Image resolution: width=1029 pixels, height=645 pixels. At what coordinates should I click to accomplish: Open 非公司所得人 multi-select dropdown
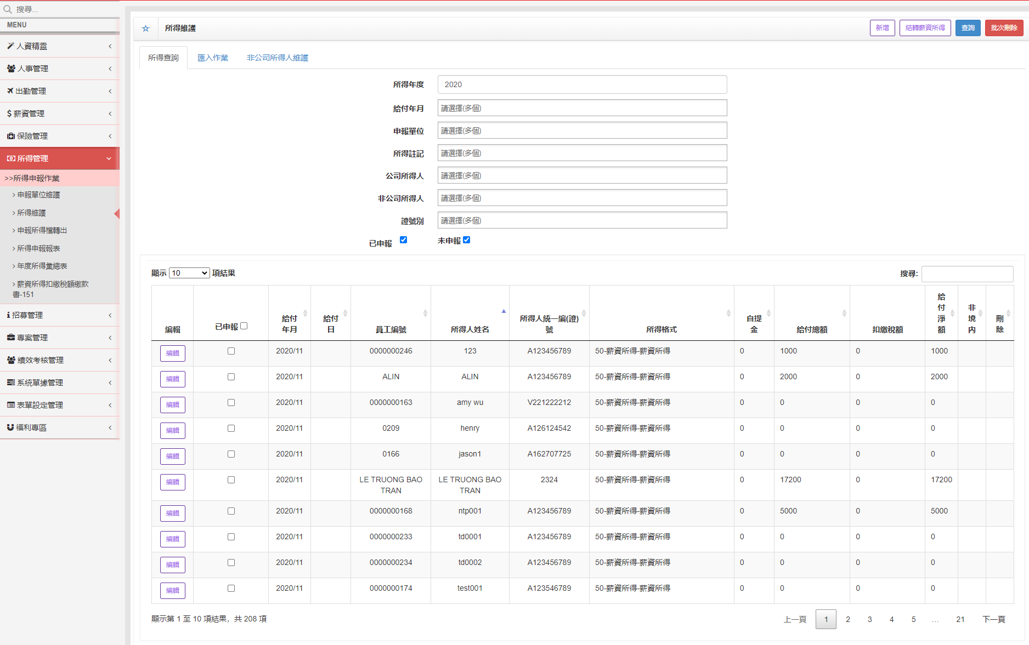pos(582,198)
